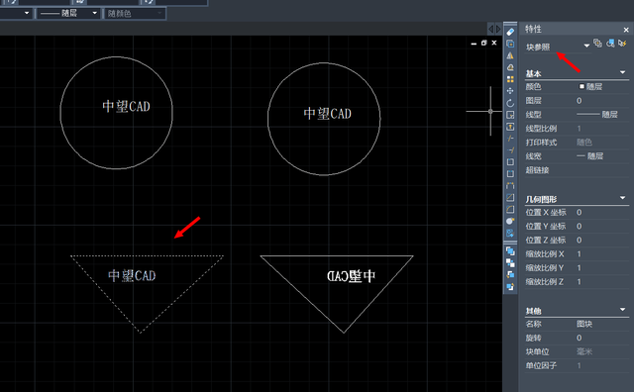
Task: Click the 旋转 value field
Action: 602,338
